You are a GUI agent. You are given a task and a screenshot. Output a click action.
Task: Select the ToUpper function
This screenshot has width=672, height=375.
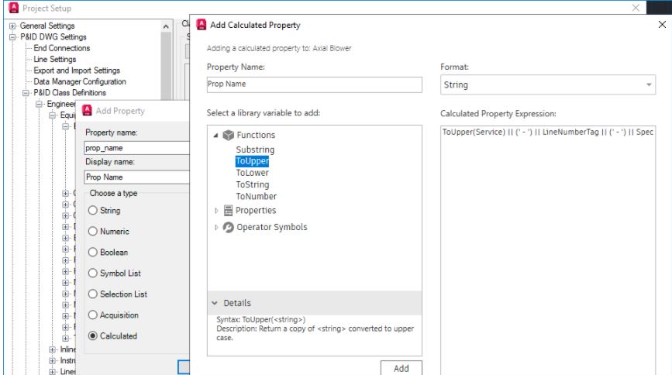coord(253,161)
